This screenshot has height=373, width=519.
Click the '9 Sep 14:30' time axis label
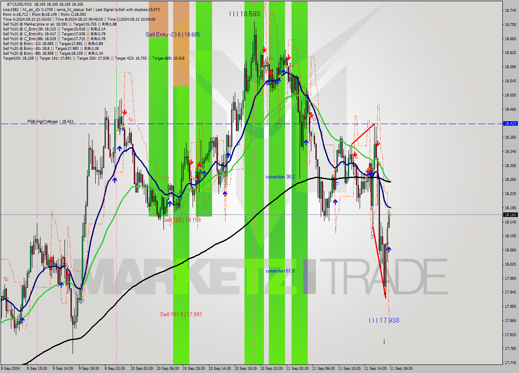(63, 369)
